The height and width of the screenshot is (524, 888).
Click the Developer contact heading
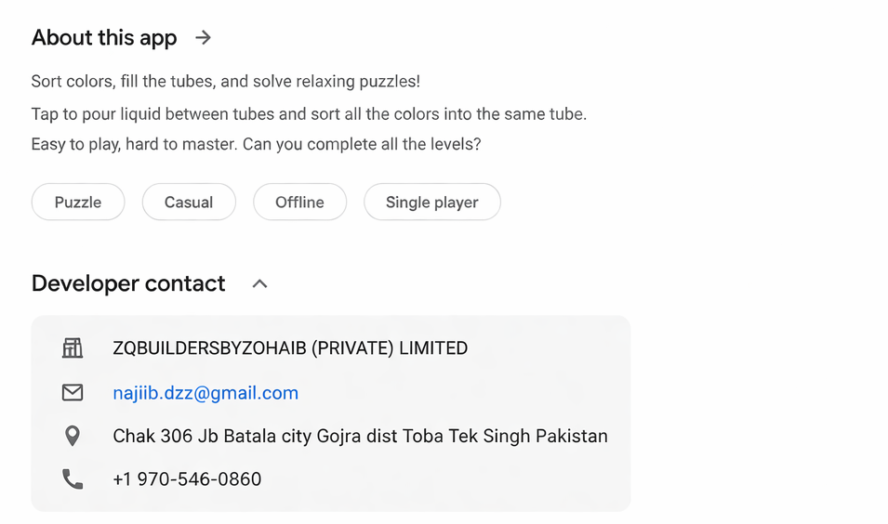point(128,284)
